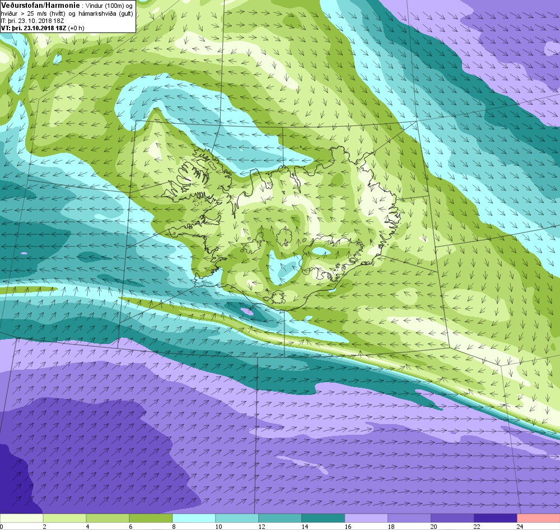Pick the lavender 16–18 m/s legend swatch

366,519
